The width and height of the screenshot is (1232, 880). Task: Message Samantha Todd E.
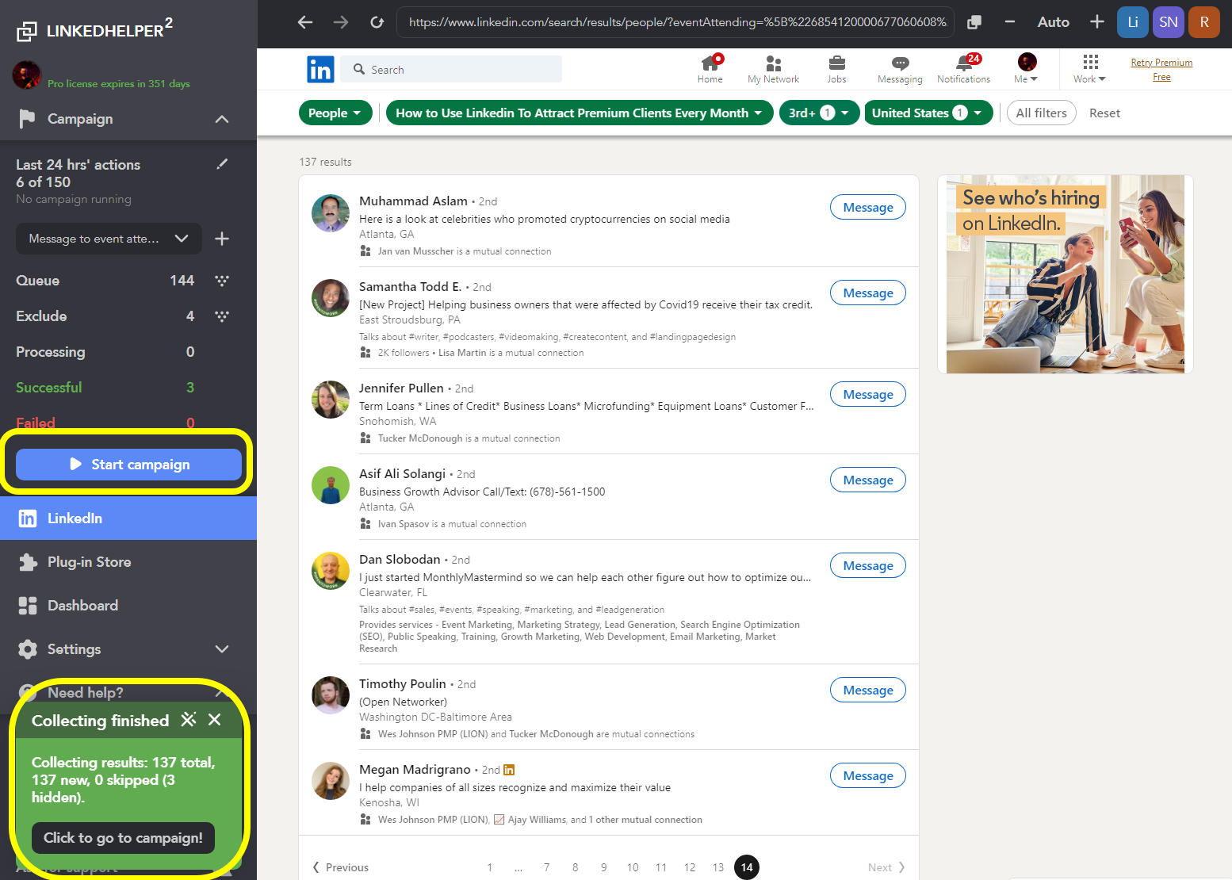tap(868, 293)
